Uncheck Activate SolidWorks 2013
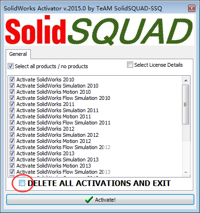 12,153
